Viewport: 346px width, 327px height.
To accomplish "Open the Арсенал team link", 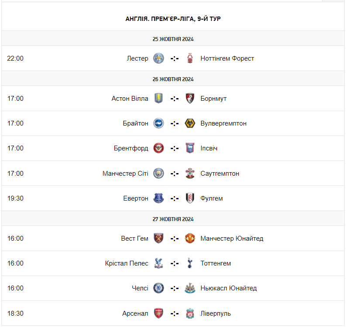I will coord(135,313).
